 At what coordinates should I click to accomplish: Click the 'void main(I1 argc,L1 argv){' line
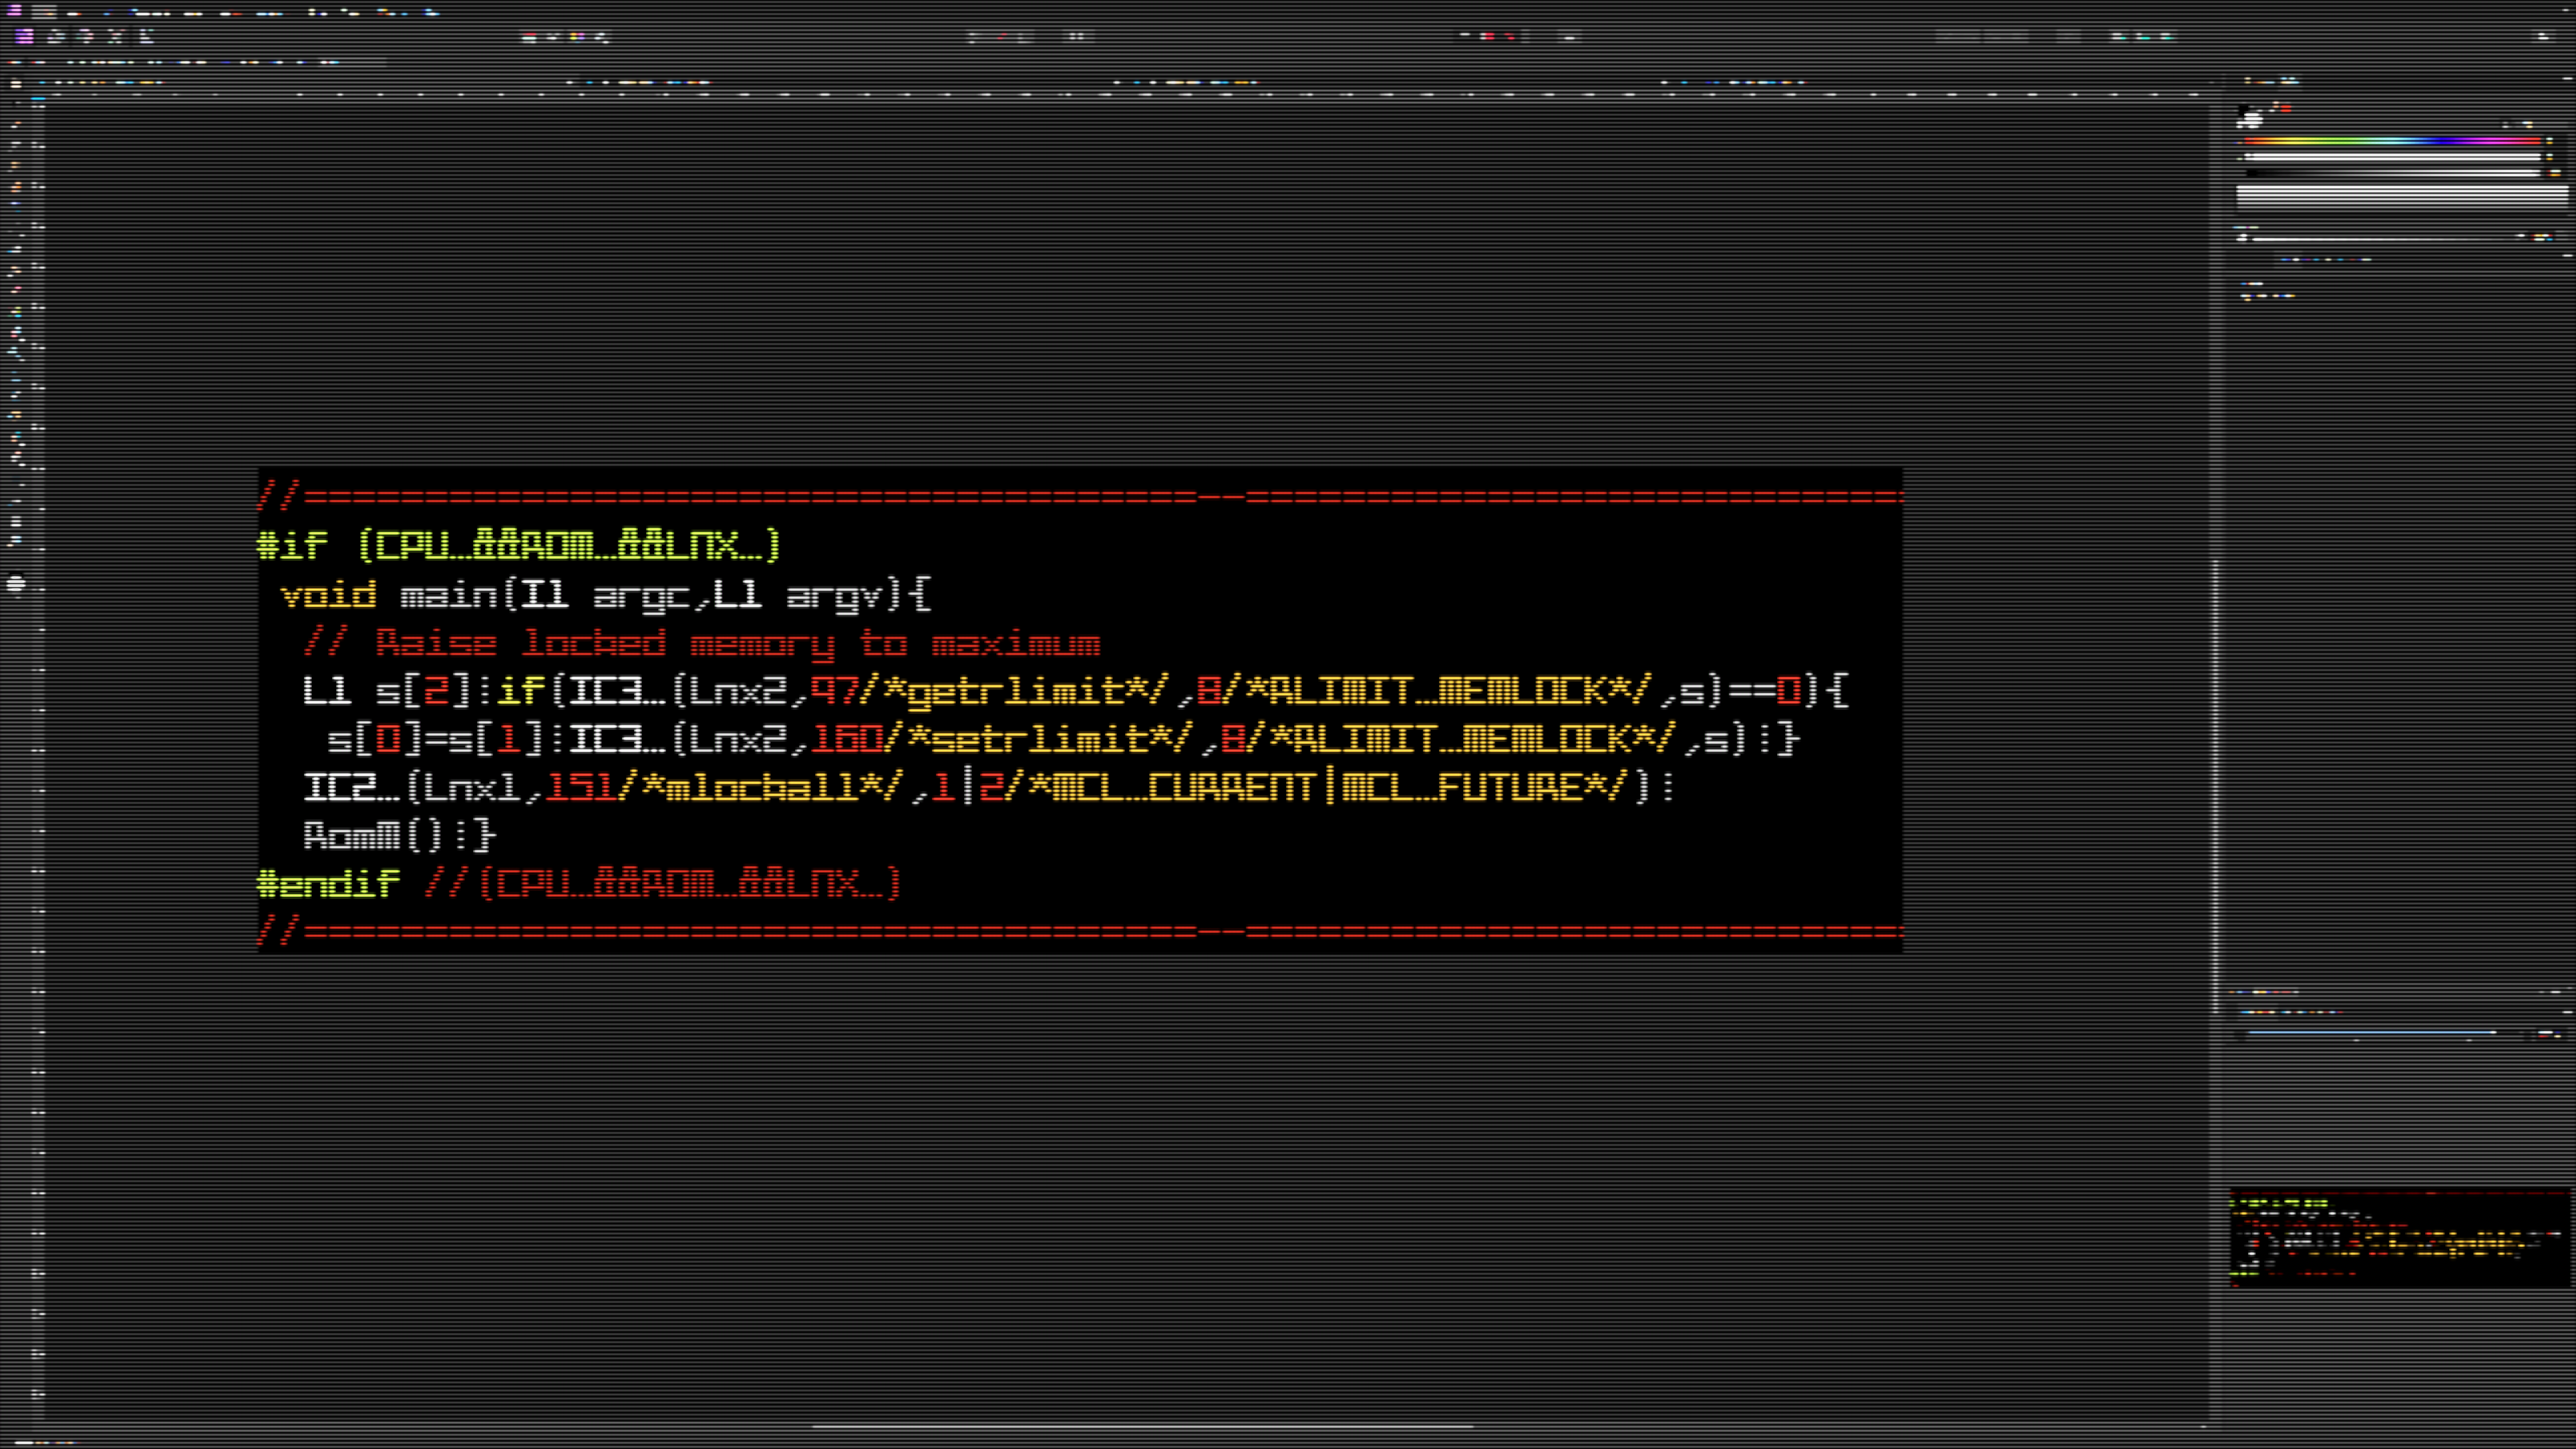pyautogui.click(x=606, y=595)
